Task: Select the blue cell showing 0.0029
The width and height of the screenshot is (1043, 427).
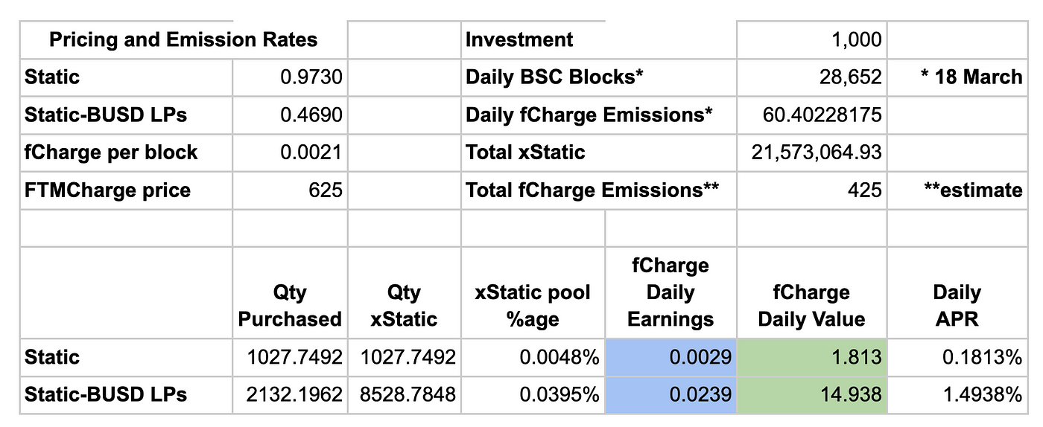Action: pyautogui.click(x=670, y=357)
